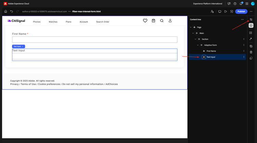The image size is (257, 143).
Task: Click the Publish button
Action: [241, 11]
